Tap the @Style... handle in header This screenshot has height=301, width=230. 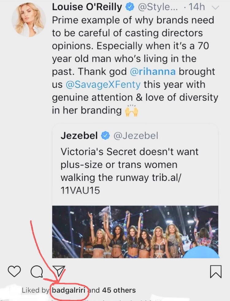click(158, 7)
